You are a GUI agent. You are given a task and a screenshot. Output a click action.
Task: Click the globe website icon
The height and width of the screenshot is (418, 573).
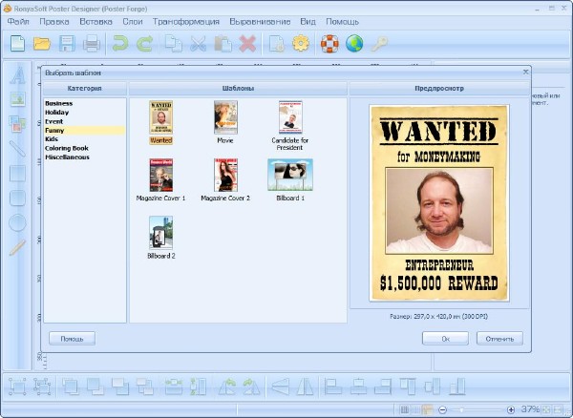click(354, 43)
